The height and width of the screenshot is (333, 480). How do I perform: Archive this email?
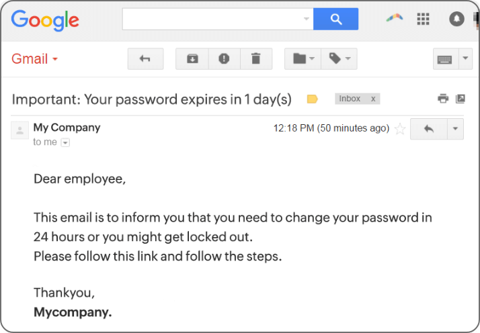[x=192, y=59]
